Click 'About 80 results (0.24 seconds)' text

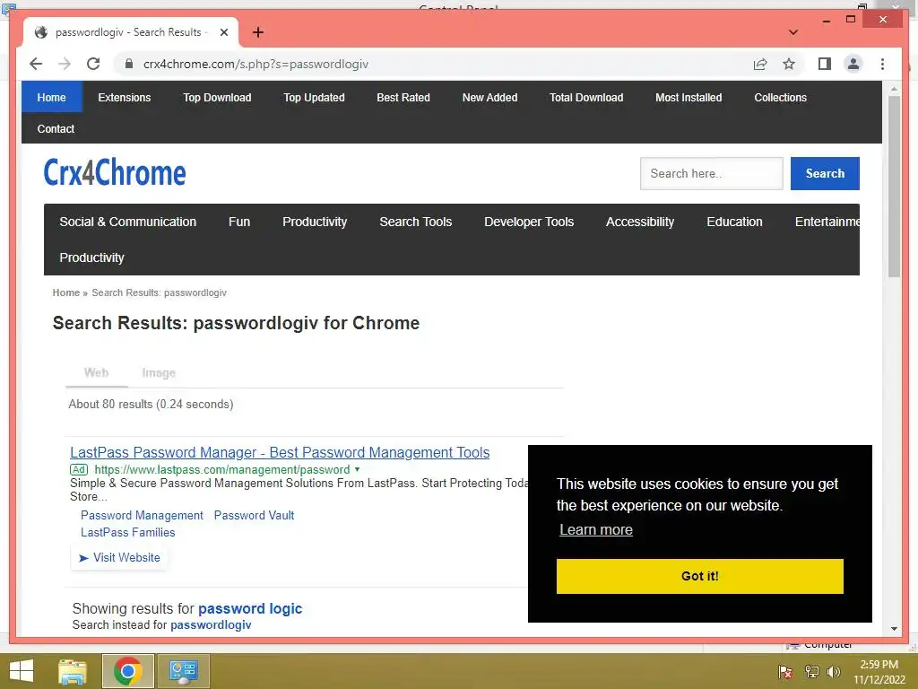tap(151, 405)
